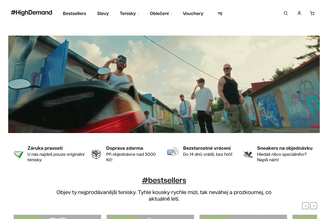Click the handshake authenticity guarantee icon
The width and height of the screenshot is (328, 219).
pyautogui.click(x=19, y=154)
